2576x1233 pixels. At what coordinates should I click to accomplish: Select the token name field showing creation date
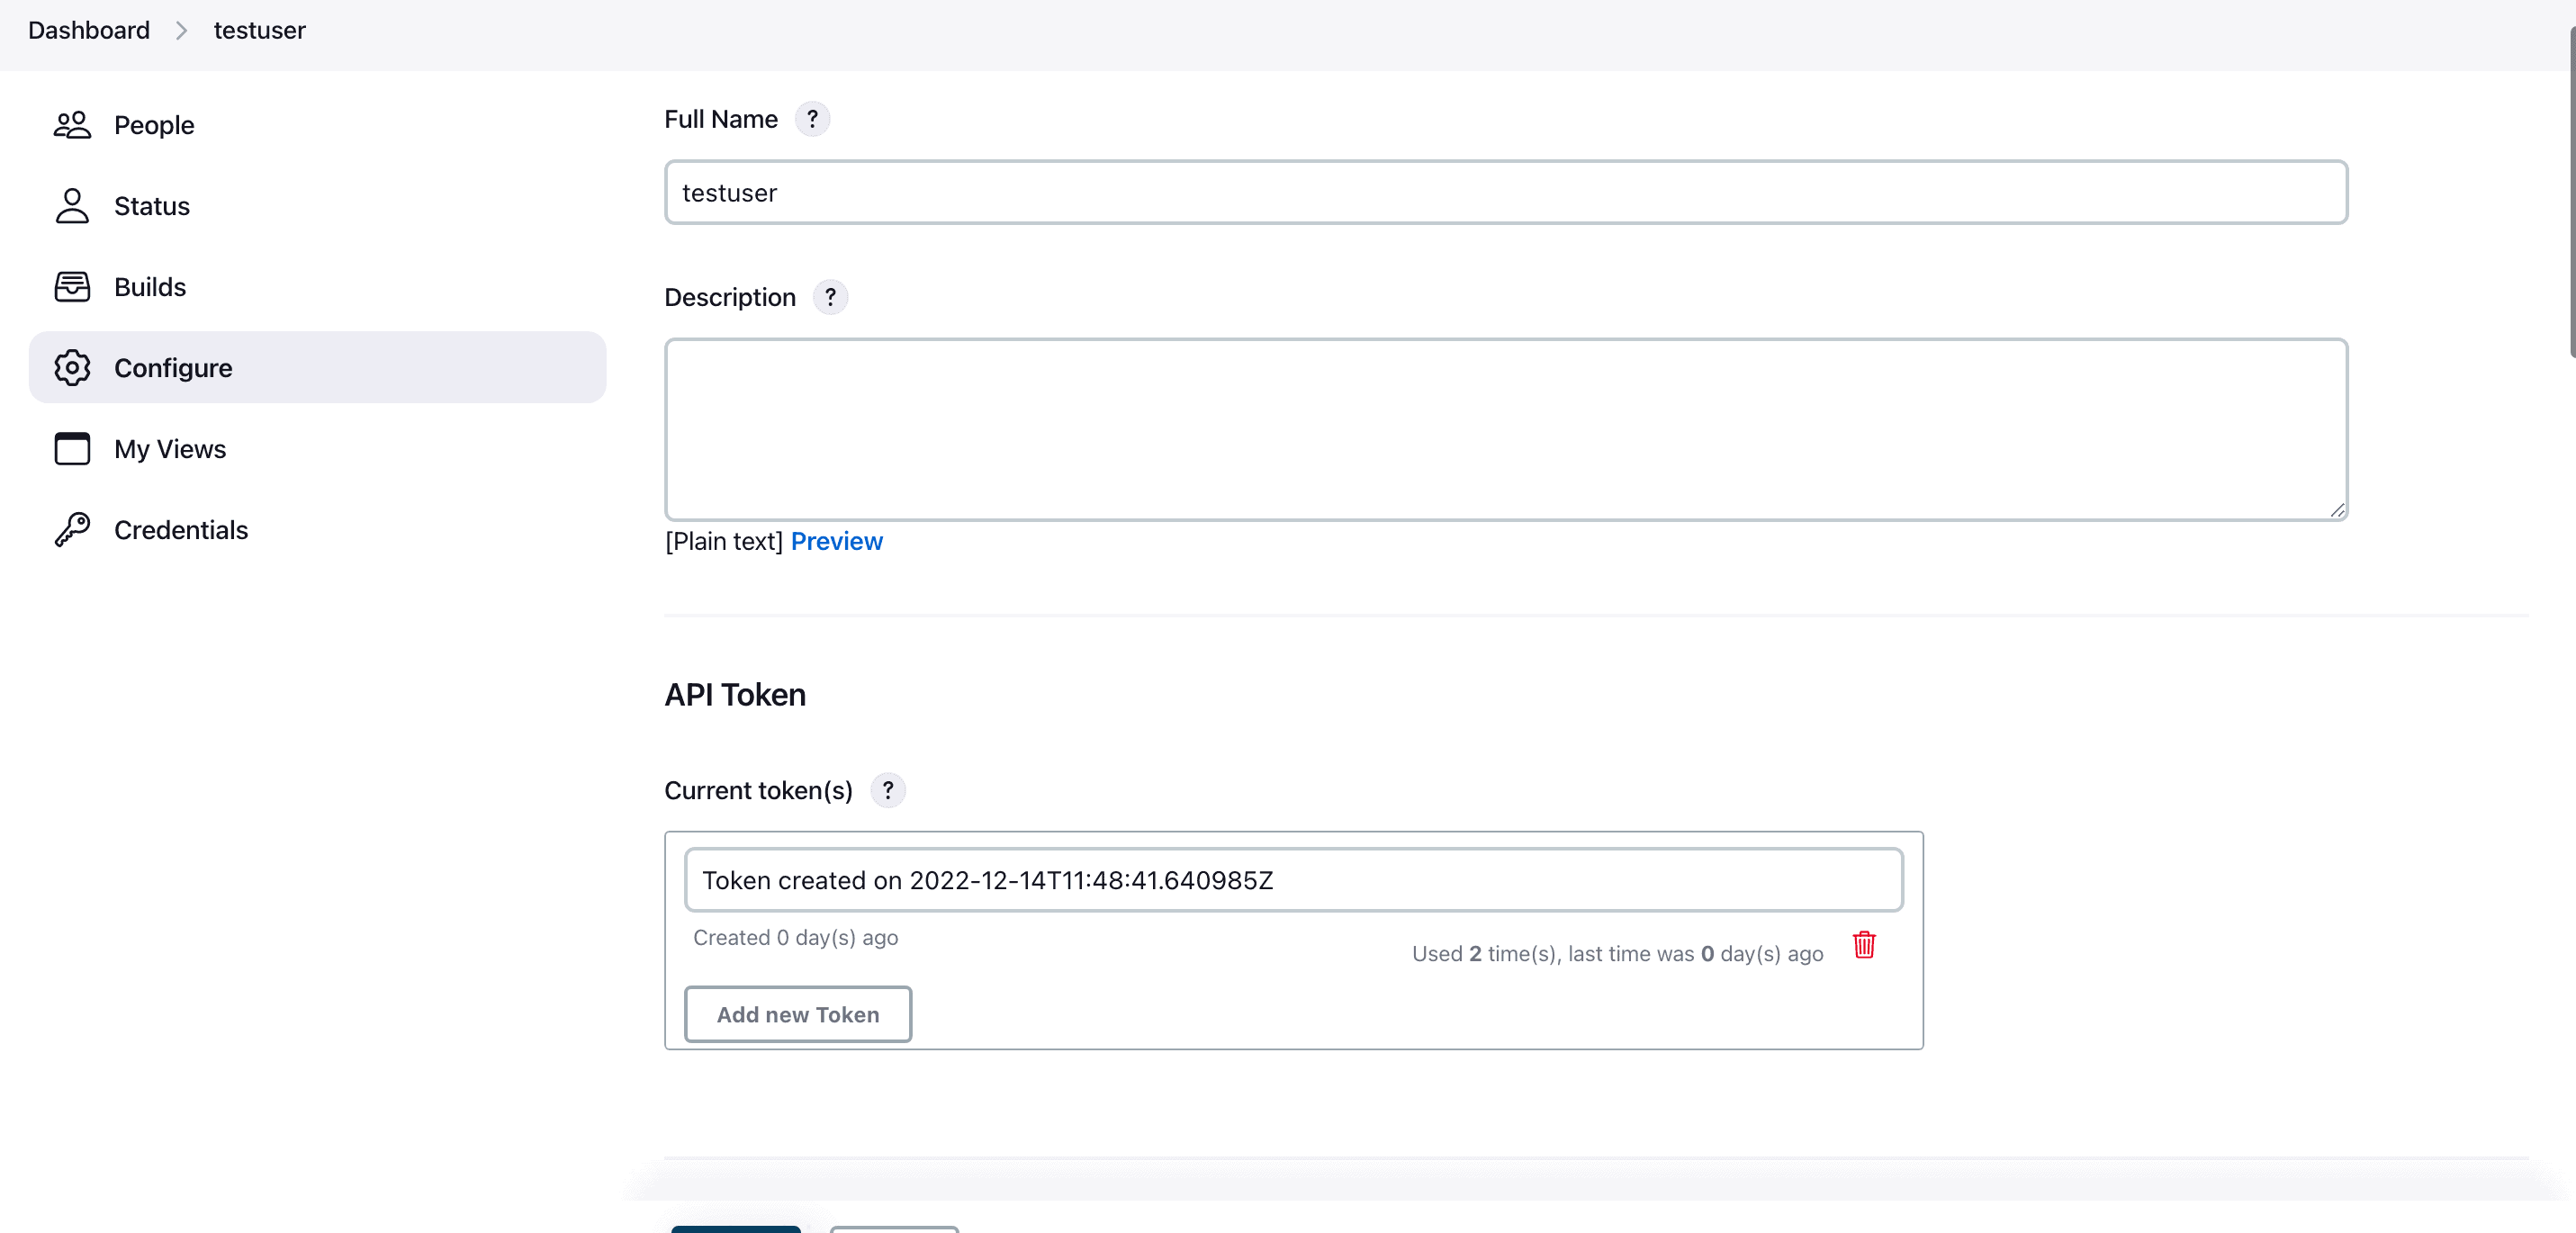[x=1290, y=880]
